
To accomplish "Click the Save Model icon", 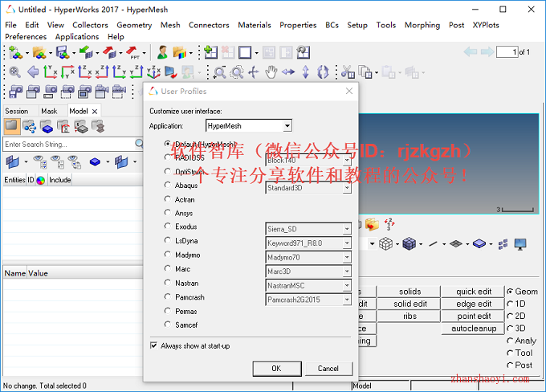I will [63, 53].
